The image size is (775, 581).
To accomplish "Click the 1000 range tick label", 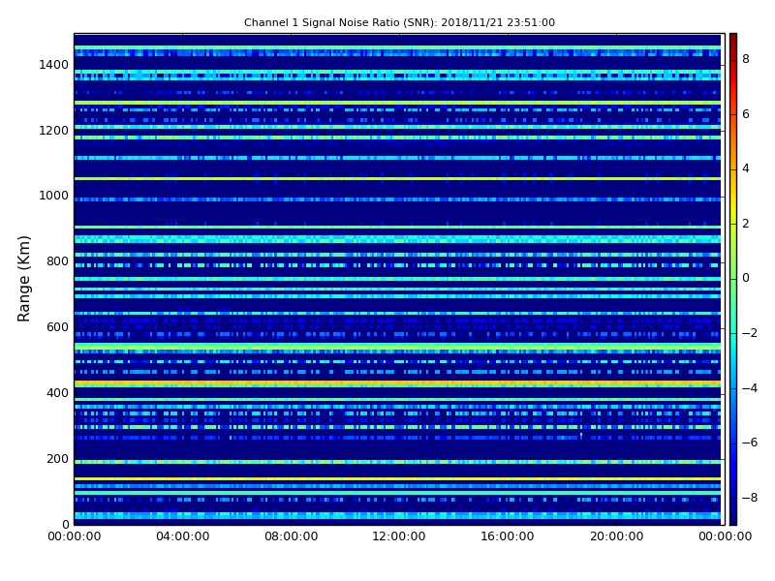I will pyautogui.click(x=53, y=196).
